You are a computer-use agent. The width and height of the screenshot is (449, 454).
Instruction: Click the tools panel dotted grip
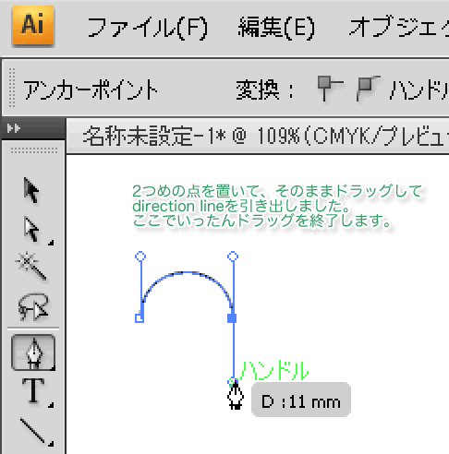tap(34, 150)
